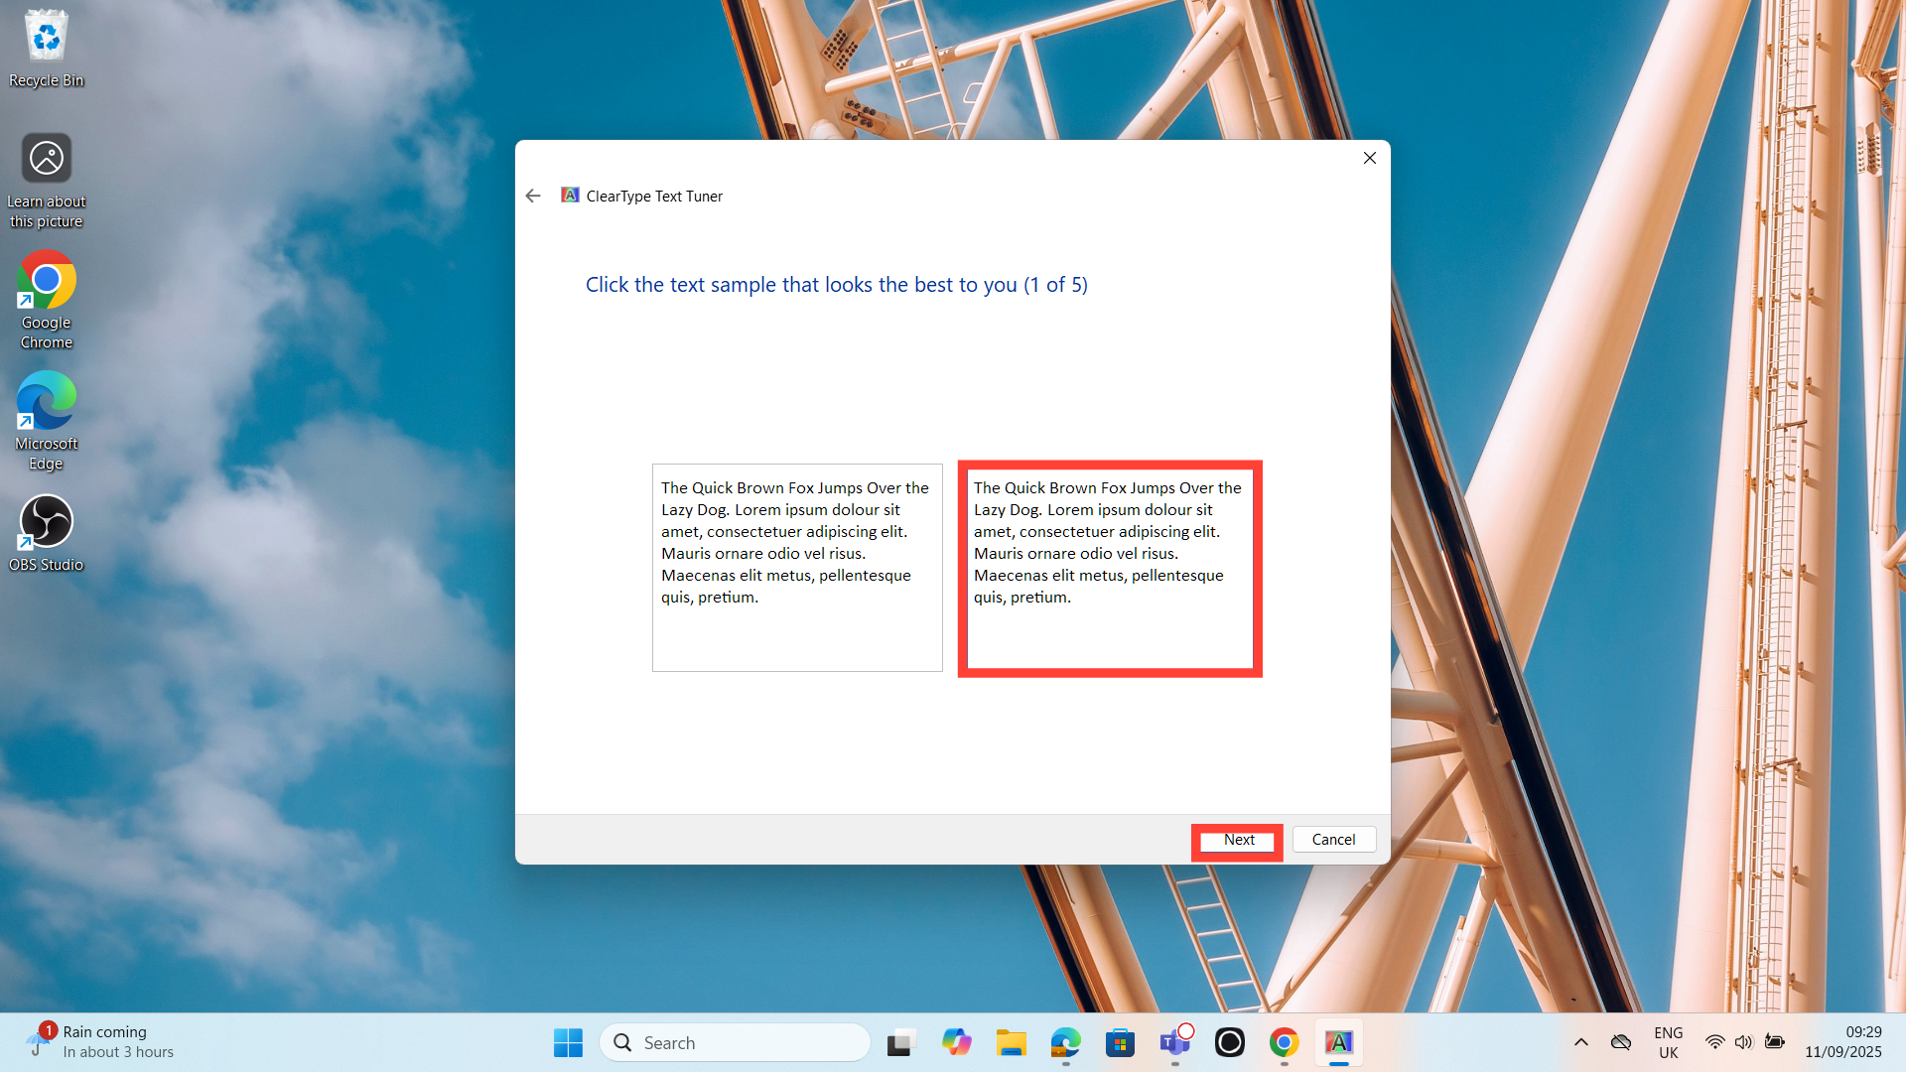Close the ClearType Text Tuner dialog

pyautogui.click(x=1369, y=158)
